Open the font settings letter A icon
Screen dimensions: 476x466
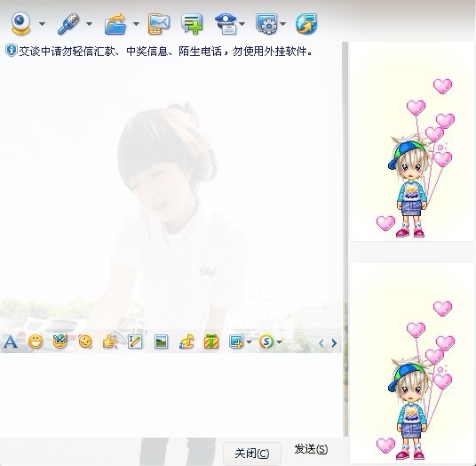[x=11, y=342]
